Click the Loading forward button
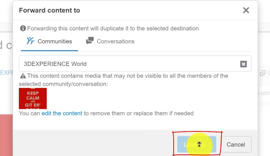Image resolution: width=270 pixels, height=156 pixels. [197, 144]
